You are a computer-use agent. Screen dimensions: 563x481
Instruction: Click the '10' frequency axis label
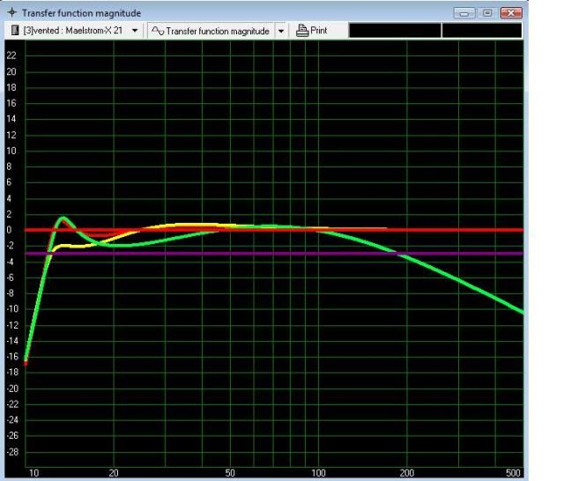[33, 473]
